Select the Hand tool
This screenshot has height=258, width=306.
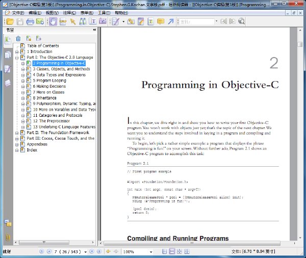[53, 21]
